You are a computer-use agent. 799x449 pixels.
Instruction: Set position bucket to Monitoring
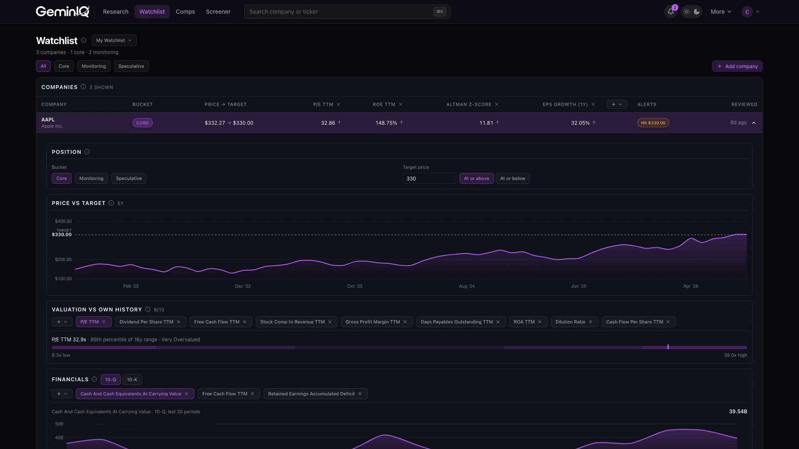pyautogui.click(x=91, y=178)
